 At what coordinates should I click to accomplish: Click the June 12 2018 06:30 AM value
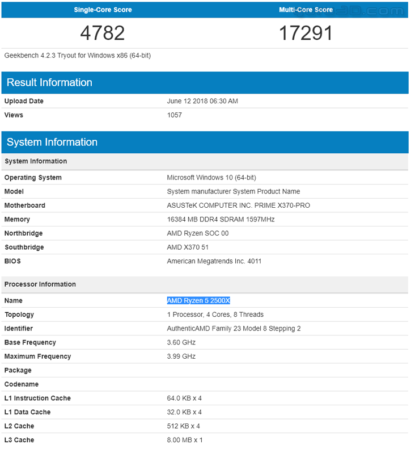[x=202, y=101]
